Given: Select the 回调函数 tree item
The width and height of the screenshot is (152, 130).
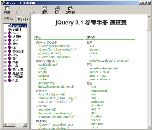Looking at the screenshot, I should 18,77.
